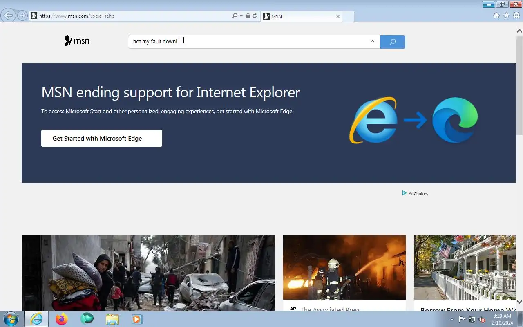The image size is (523, 327).
Task: Show hidden tray icons arrow
Action: click(452, 319)
